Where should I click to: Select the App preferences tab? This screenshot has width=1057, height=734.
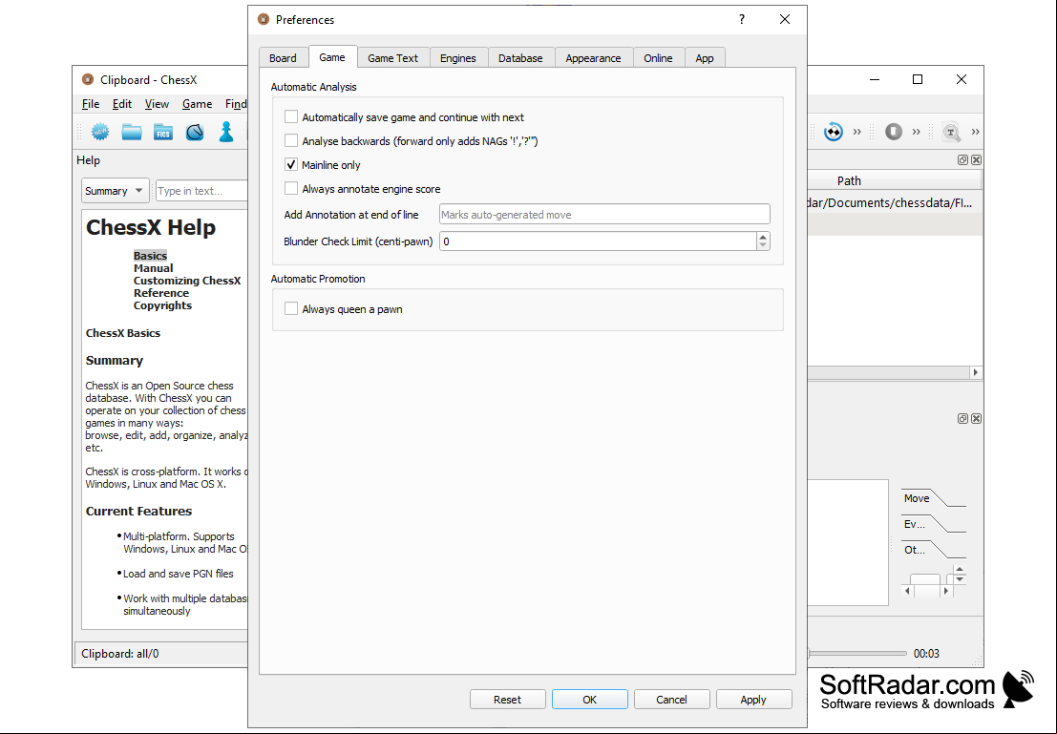pyautogui.click(x=705, y=58)
